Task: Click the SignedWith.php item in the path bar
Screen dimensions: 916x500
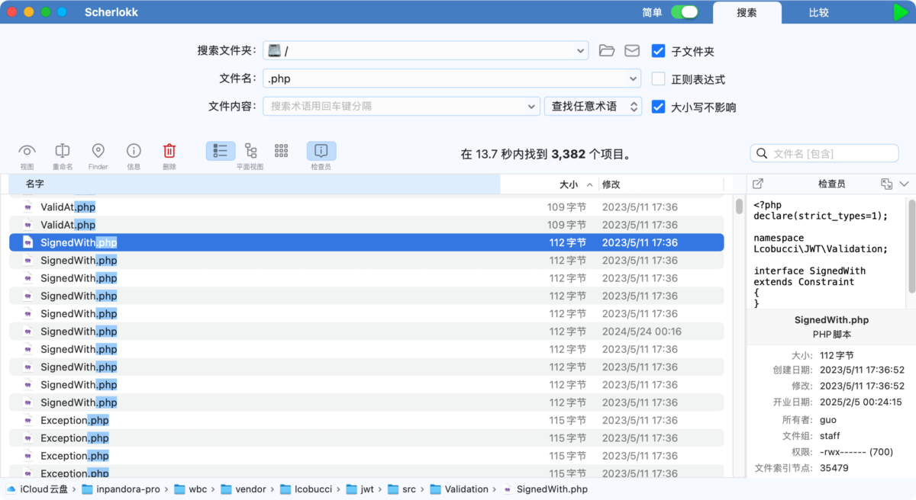Action: click(x=546, y=489)
